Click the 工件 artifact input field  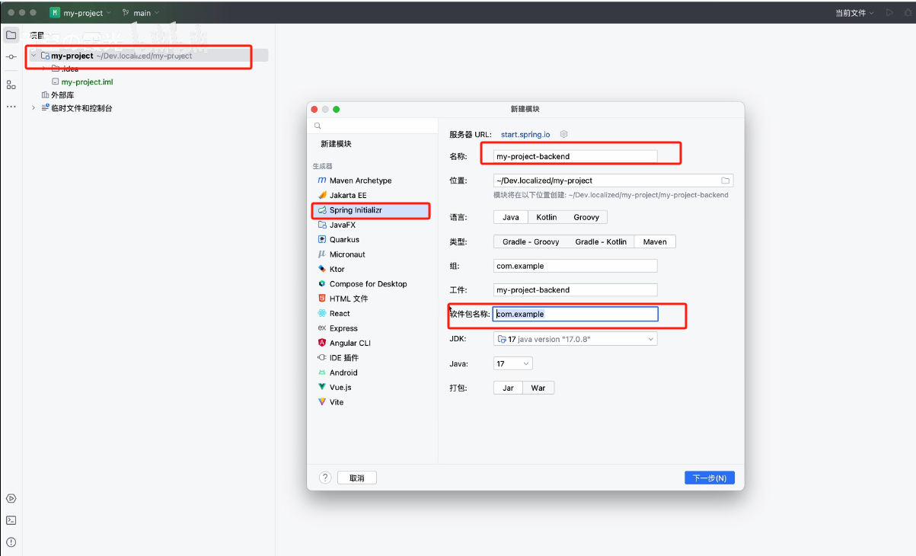pyautogui.click(x=575, y=289)
